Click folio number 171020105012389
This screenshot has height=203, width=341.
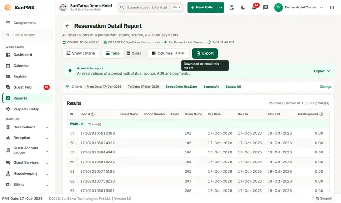pyautogui.click(x=98, y=133)
